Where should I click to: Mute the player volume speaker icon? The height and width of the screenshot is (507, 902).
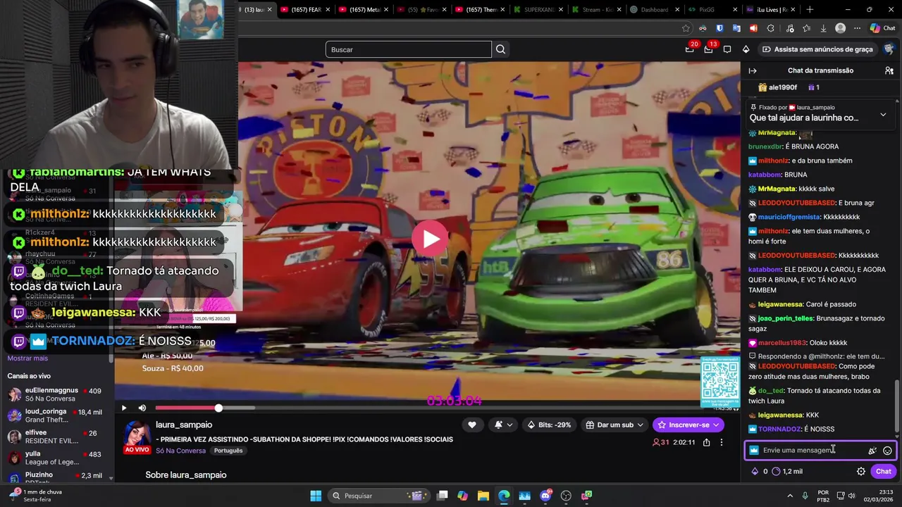[142, 408]
